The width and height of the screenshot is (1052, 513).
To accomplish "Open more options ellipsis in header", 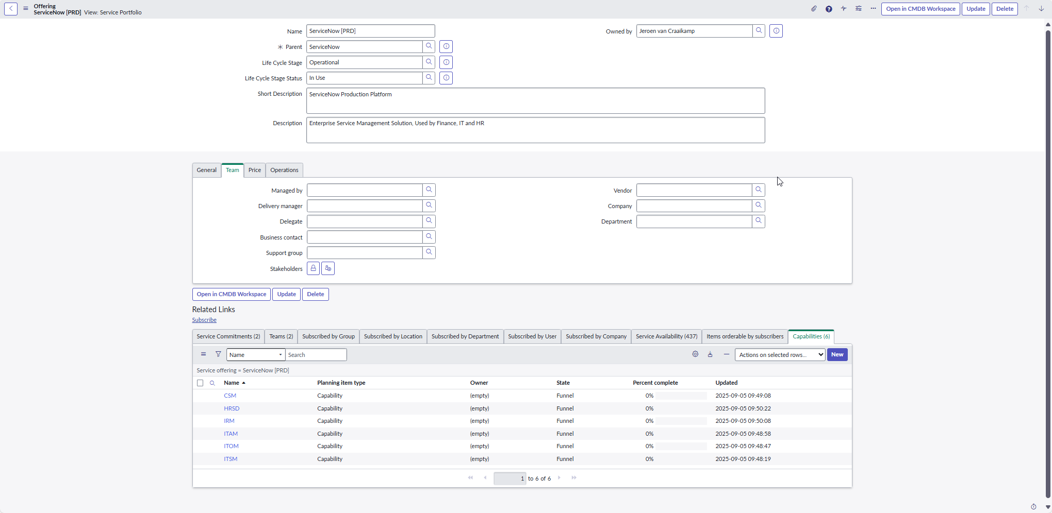I will [873, 9].
